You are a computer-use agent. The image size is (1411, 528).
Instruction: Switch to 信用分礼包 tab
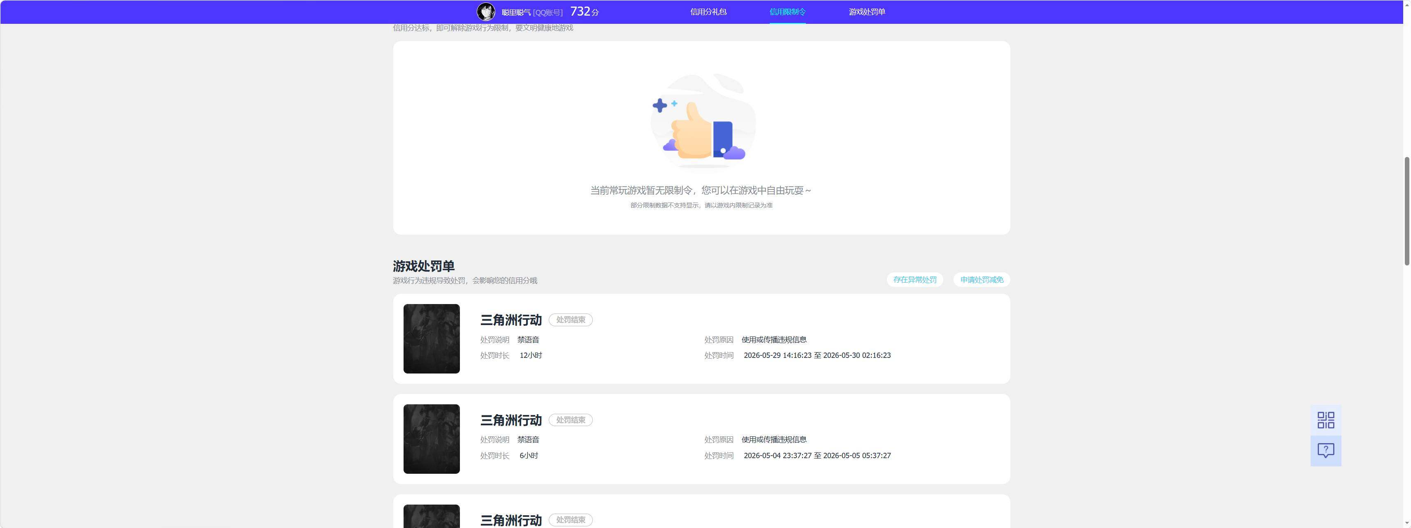coord(708,12)
